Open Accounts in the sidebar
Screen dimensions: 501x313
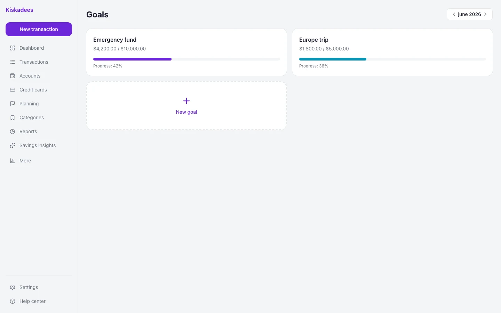[x=39, y=76]
